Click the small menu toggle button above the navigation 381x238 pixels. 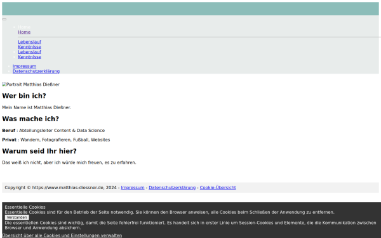(4, 20)
